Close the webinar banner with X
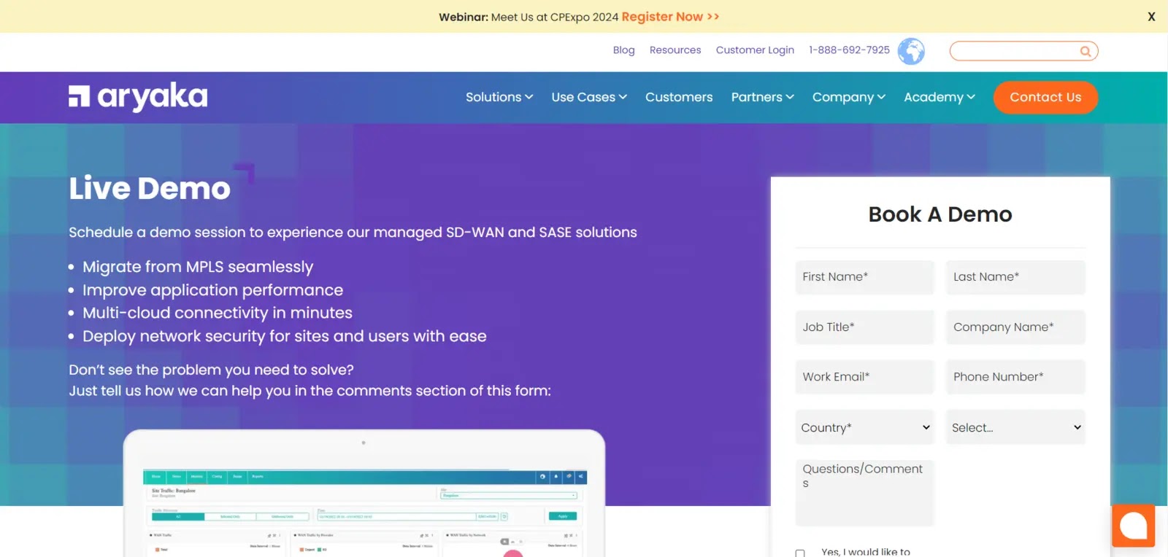 [x=1151, y=17]
